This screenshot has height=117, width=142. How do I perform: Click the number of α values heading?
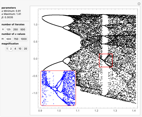tap(13, 34)
